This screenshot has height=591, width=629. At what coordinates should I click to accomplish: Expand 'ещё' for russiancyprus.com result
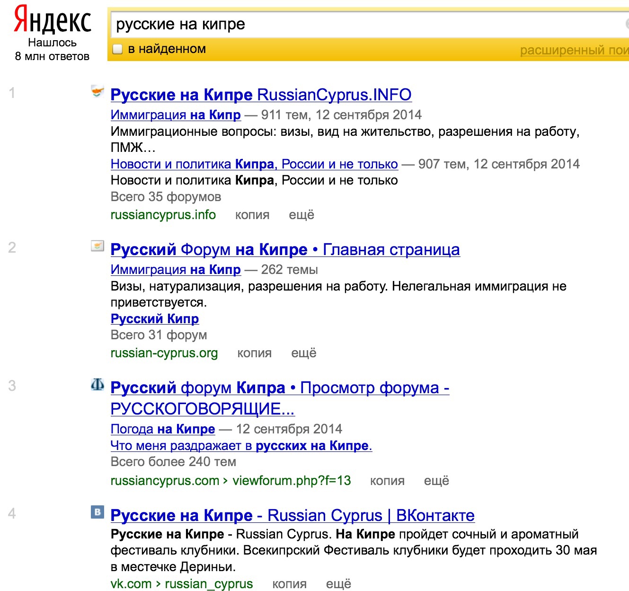click(436, 481)
